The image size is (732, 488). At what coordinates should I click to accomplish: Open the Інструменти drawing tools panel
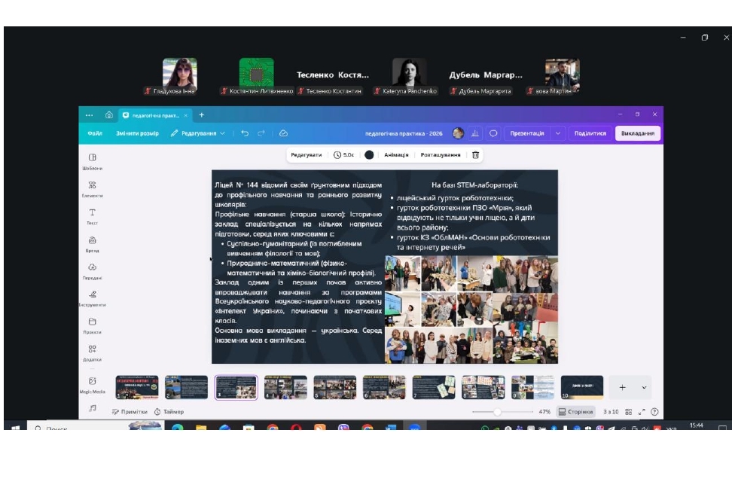(x=93, y=298)
